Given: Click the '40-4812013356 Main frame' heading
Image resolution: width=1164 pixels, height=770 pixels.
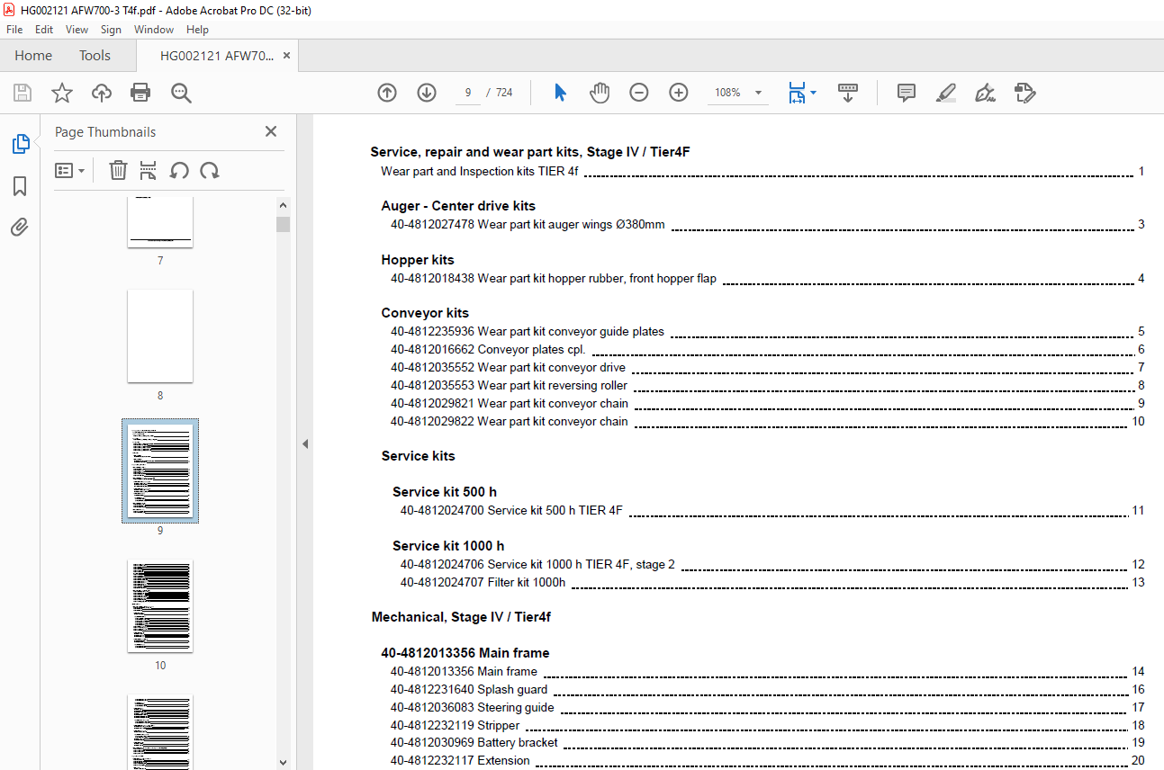Looking at the screenshot, I should [465, 653].
